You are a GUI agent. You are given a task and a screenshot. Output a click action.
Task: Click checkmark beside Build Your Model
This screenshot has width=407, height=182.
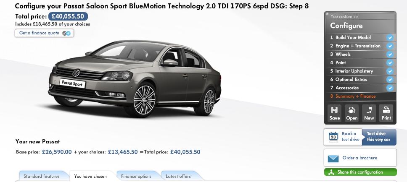pos(390,38)
